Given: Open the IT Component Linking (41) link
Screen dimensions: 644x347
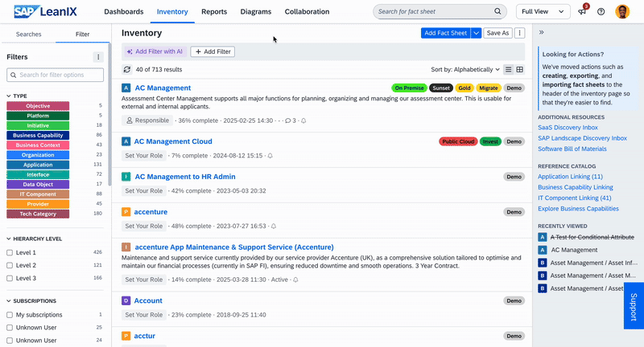Looking at the screenshot, I should click(575, 198).
